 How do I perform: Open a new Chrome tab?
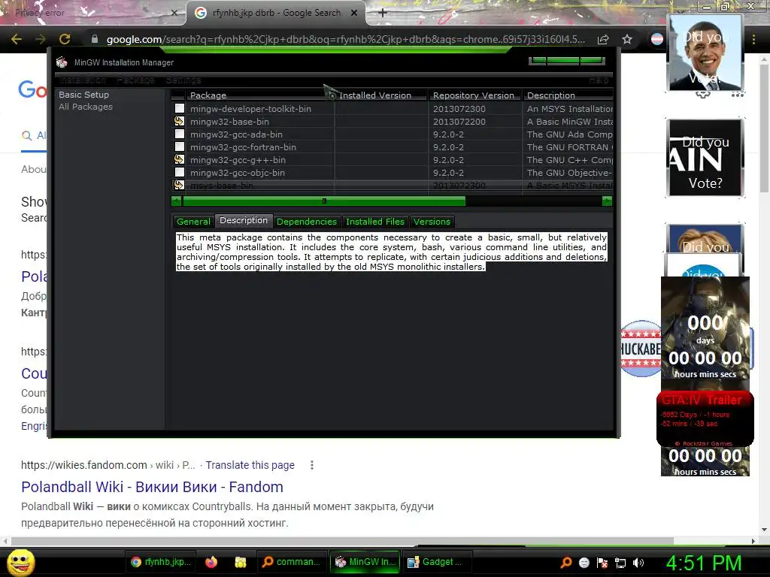point(383,13)
